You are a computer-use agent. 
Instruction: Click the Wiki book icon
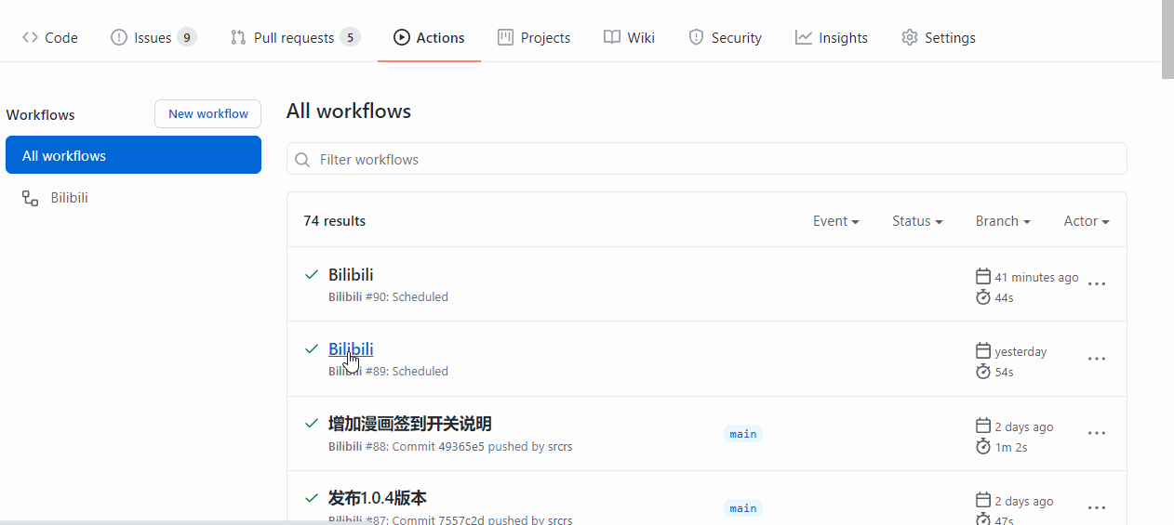coord(611,38)
